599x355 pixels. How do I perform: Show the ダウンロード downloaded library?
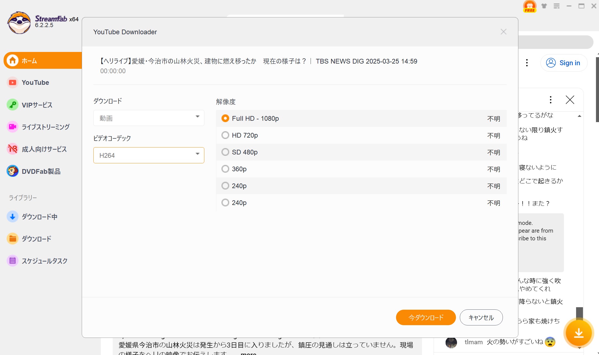pos(36,239)
